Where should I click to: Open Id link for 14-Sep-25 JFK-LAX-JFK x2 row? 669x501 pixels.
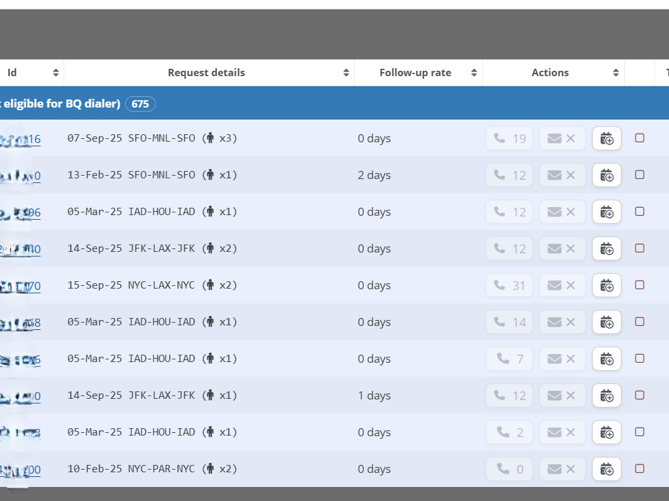20,250
